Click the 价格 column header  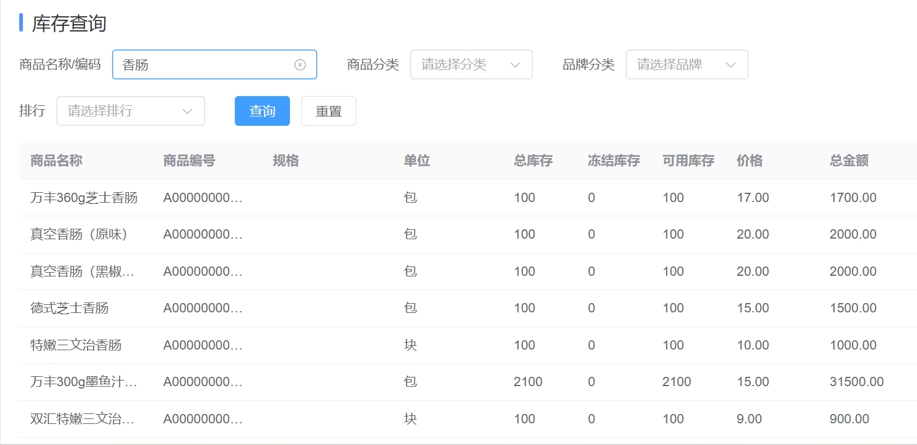click(750, 161)
